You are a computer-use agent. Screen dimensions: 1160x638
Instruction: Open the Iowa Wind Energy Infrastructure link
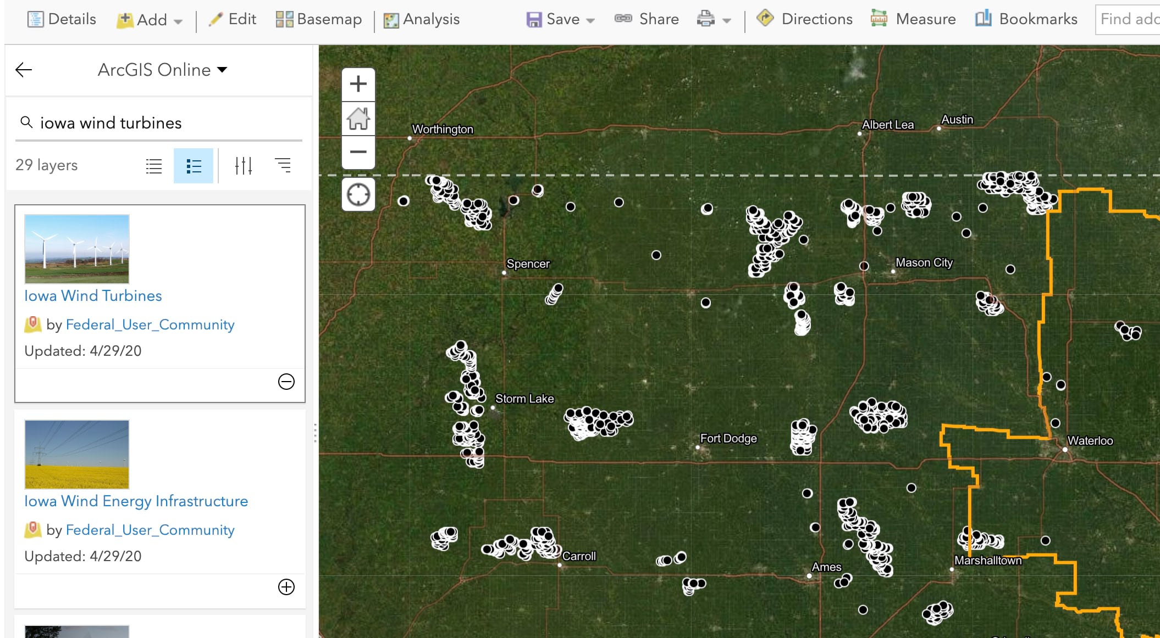136,501
